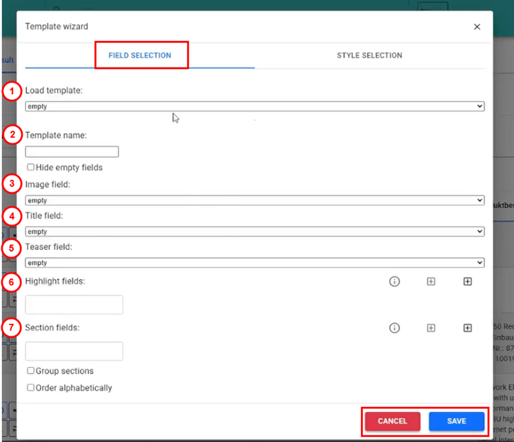Close the Template wizard dialog
Screen dimensions: 514x442
tap(477, 27)
